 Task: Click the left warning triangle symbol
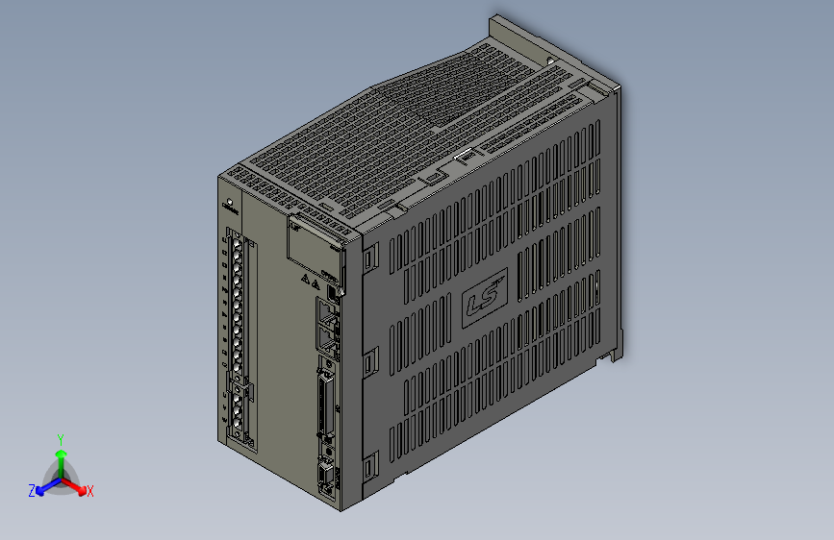pos(305,279)
